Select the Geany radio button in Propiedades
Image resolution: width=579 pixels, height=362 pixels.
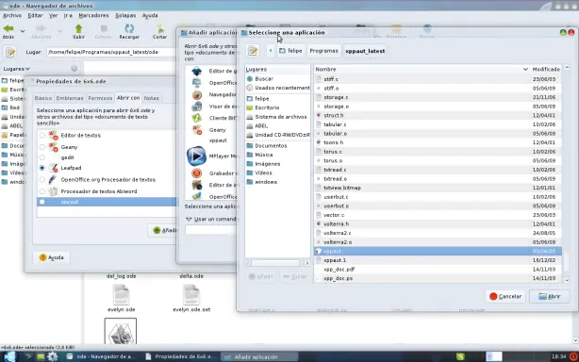point(42,147)
